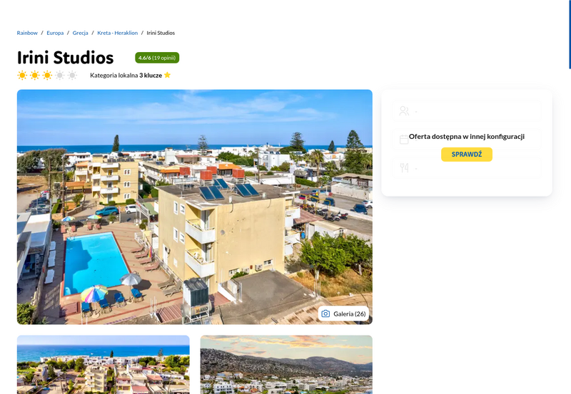
Task: Navigate to Grecja breadcrumb
Action: [80, 33]
